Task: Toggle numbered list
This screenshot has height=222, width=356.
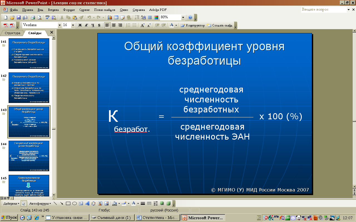Action: click(x=128, y=25)
